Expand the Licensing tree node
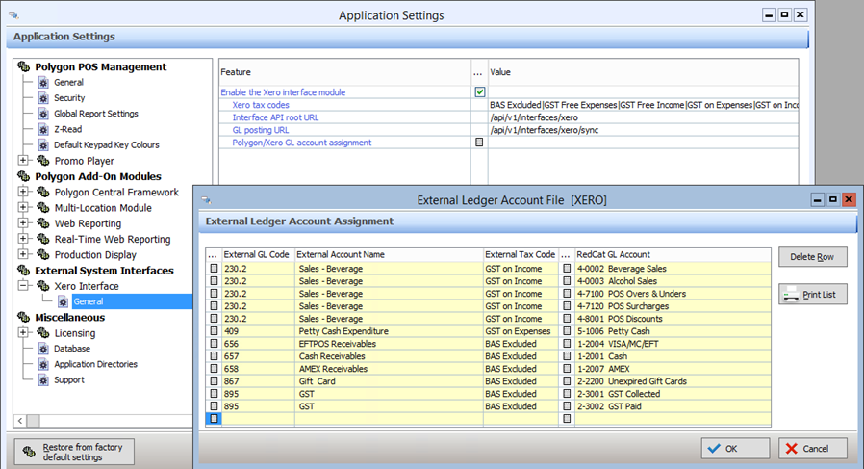The width and height of the screenshot is (864, 469). pyautogui.click(x=23, y=332)
